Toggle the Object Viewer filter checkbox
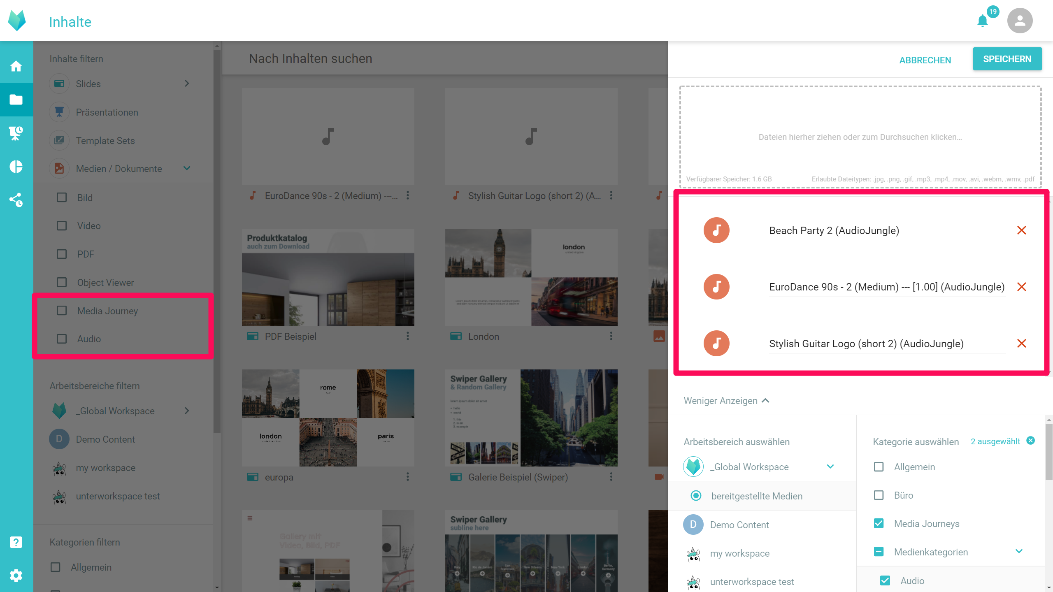Viewport: 1053px width, 592px height. [62, 282]
